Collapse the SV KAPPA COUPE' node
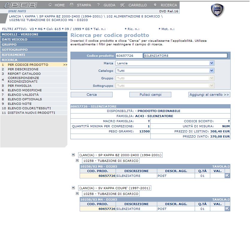The width and height of the screenshot is (251, 230). tap(73, 188)
